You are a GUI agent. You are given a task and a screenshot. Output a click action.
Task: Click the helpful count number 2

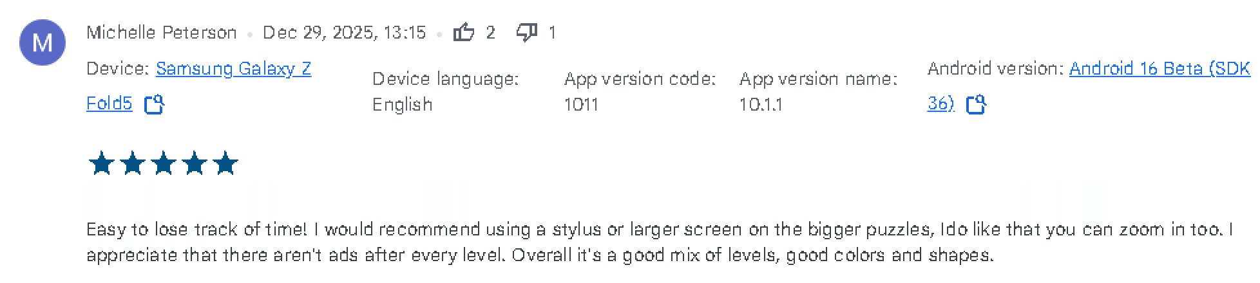[491, 33]
